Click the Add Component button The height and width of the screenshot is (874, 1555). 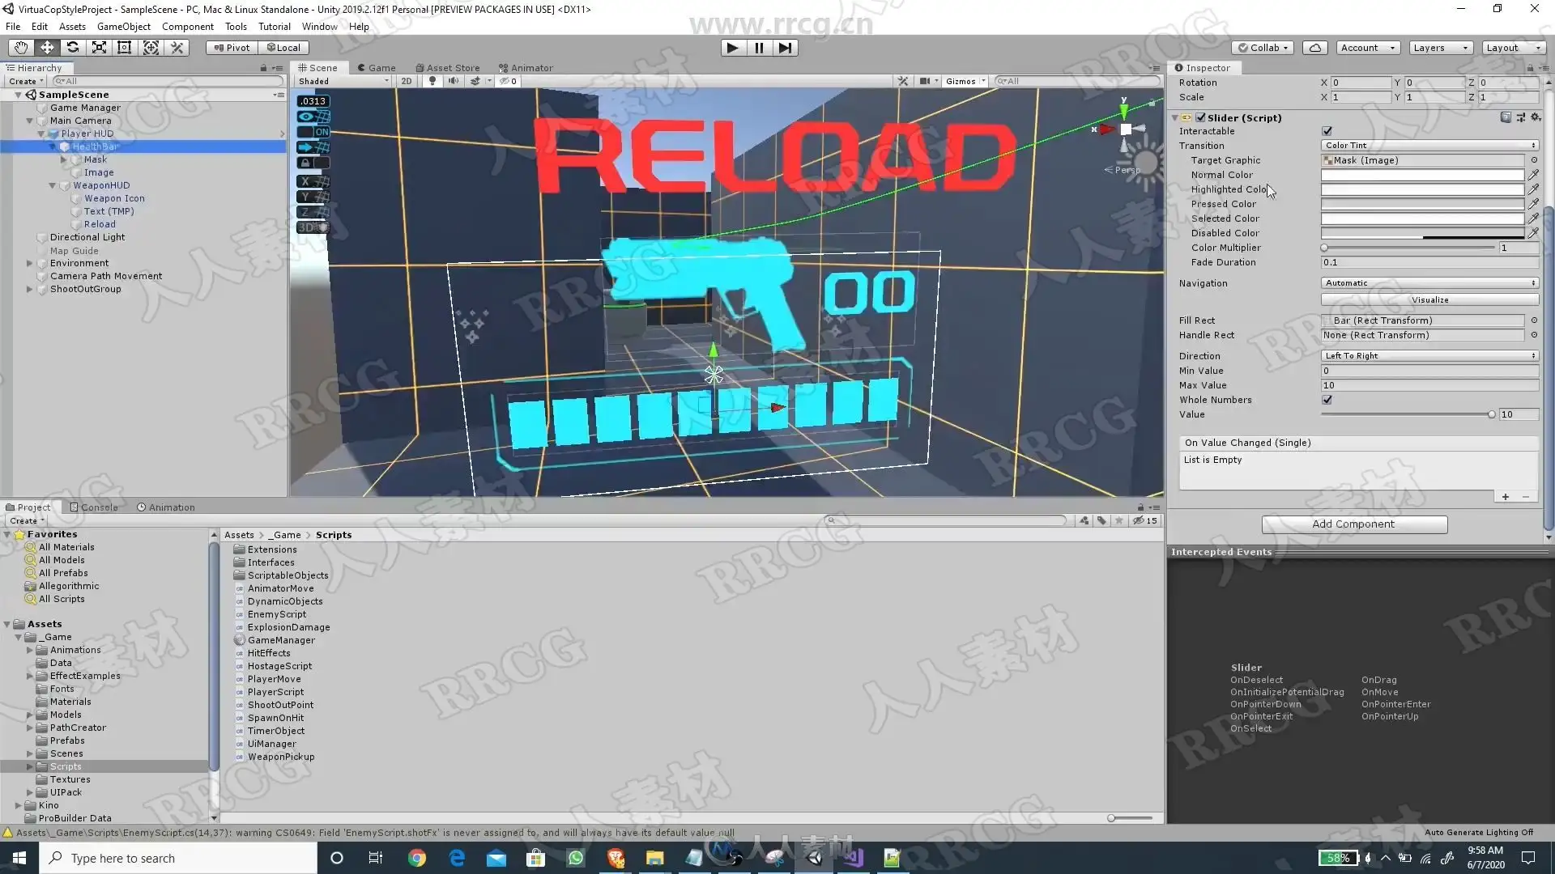click(1353, 524)
